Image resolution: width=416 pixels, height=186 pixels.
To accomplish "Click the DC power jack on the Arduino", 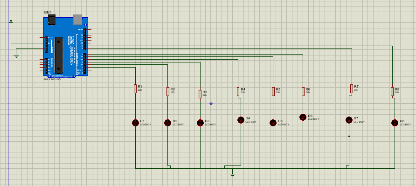I will click(51, 20).
